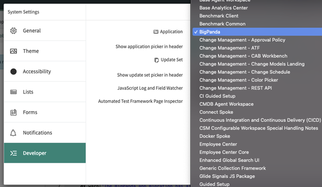Viewport: 322px width, 187px height.
Task: Click the Application window icon
Action: click(x=156, y=32)
